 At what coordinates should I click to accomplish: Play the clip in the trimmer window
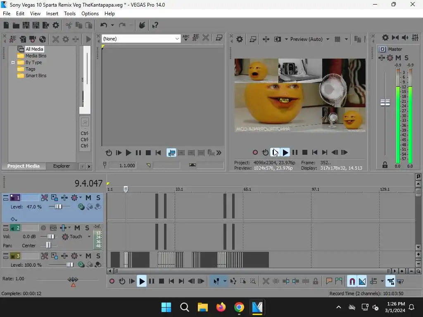128,153
